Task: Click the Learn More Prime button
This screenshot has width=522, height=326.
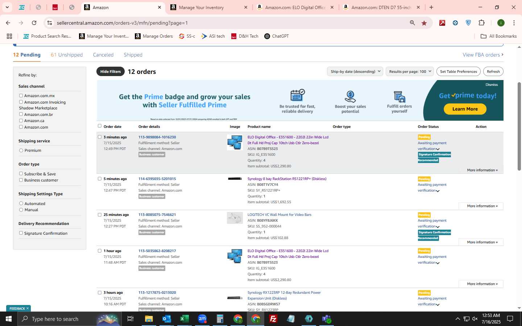Action: 465,109
